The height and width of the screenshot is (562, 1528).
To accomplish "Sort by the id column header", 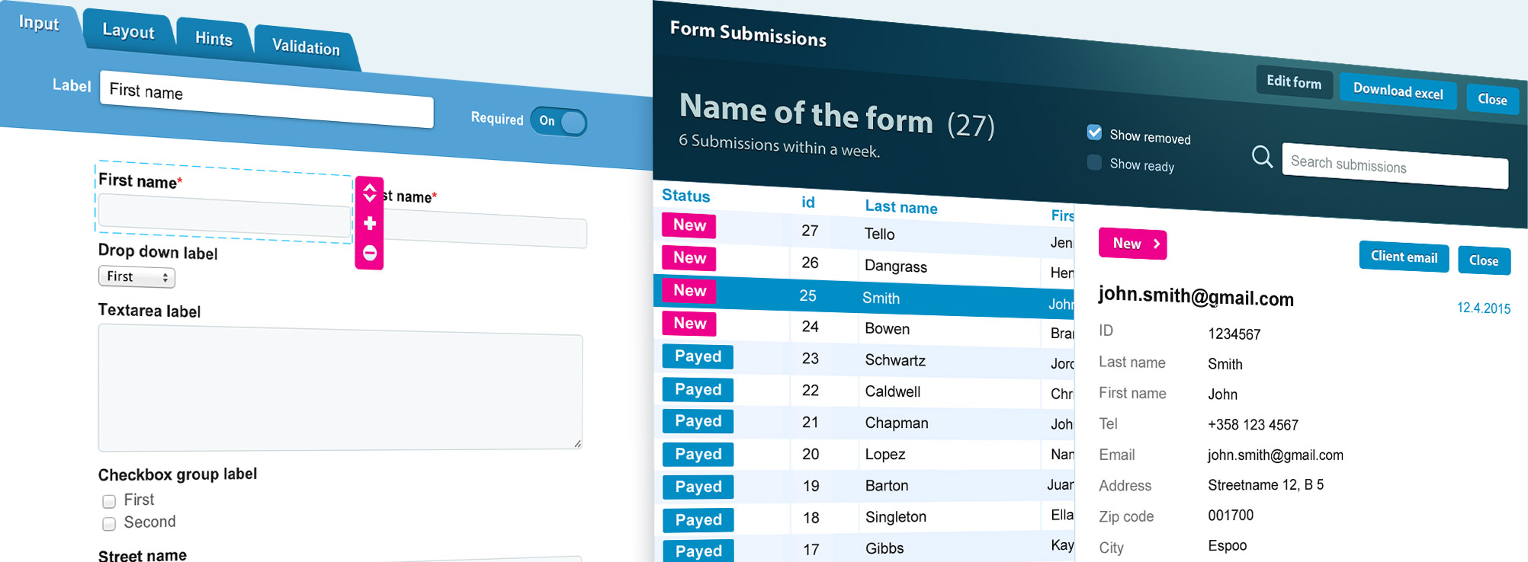I will (808, 202).
